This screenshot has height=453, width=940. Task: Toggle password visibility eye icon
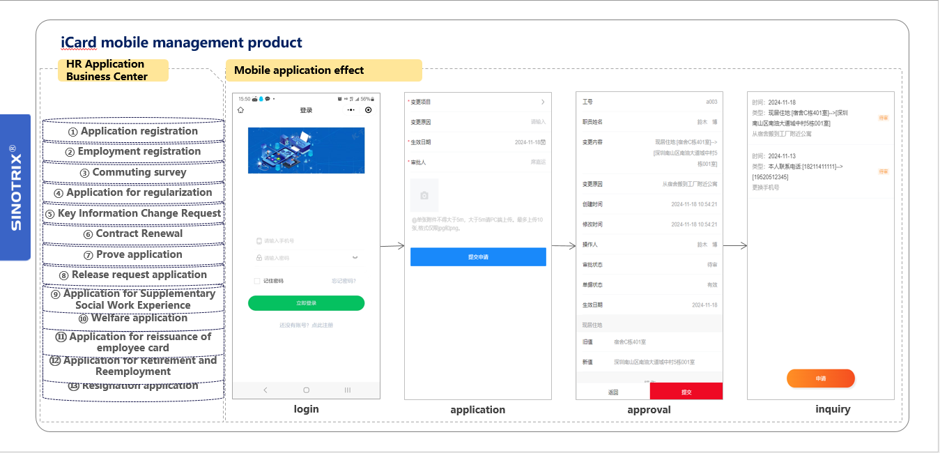(x=355, y=258)
